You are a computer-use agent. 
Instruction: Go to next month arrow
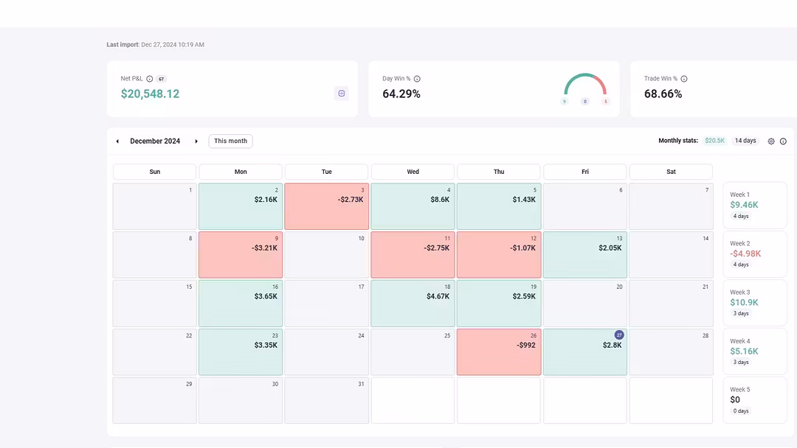tap(196, 141)
